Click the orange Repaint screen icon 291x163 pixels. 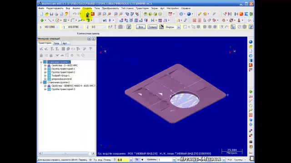tap(93, 14)
